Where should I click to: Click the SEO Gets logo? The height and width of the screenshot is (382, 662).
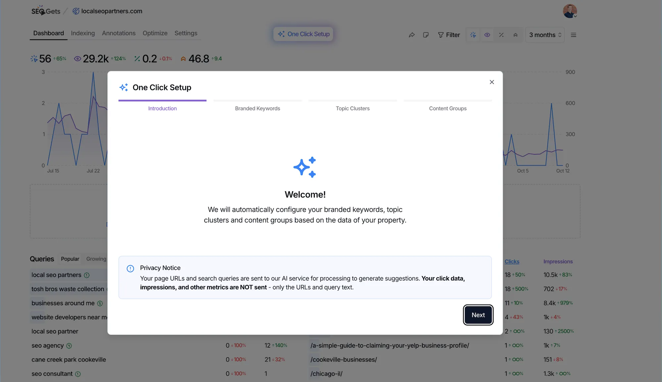pos(46,11)
